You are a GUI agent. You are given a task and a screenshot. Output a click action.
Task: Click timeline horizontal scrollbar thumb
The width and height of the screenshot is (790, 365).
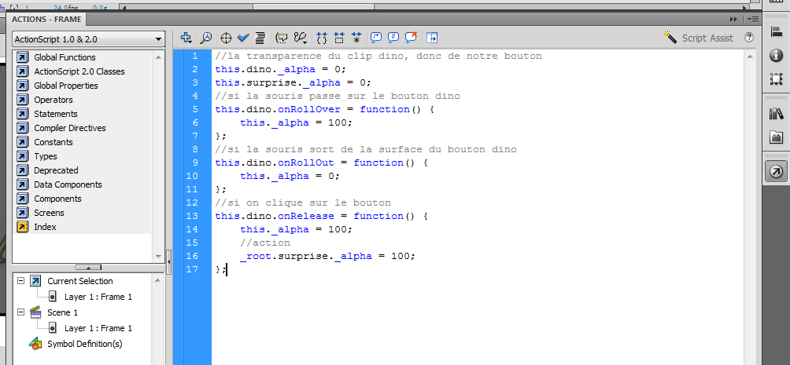click(313, 7)
